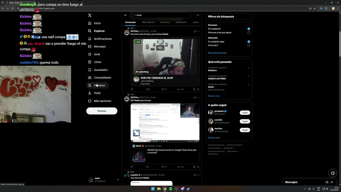Open Explorar in the sidebar
The width and height of the screenshot is (341, 192).
point(96,31)
